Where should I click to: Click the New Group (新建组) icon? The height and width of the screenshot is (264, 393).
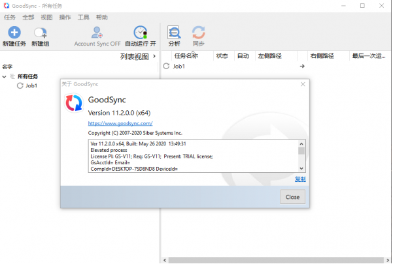(x=41, y=33)
